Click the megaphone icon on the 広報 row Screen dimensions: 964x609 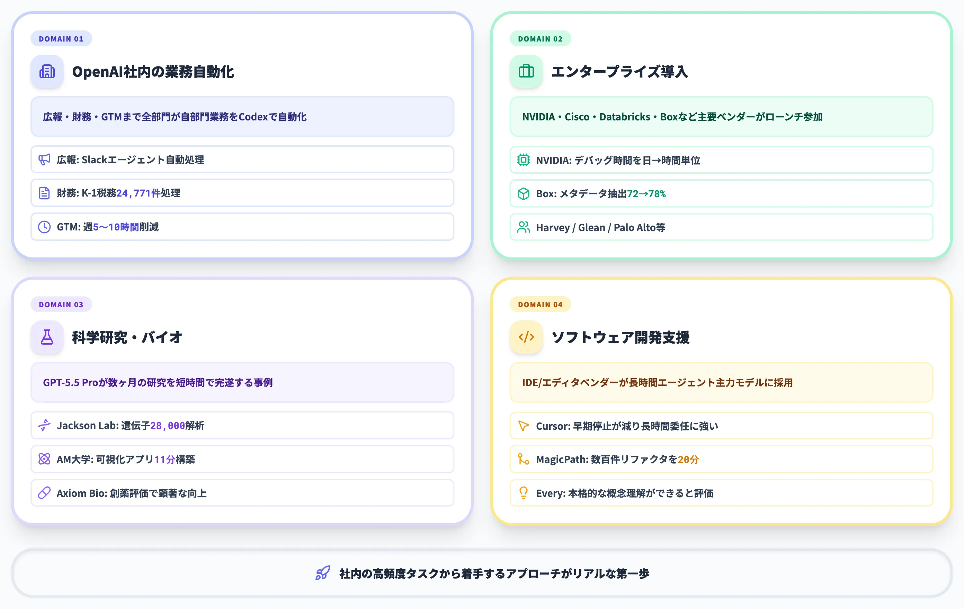click(x=44, y=159)
